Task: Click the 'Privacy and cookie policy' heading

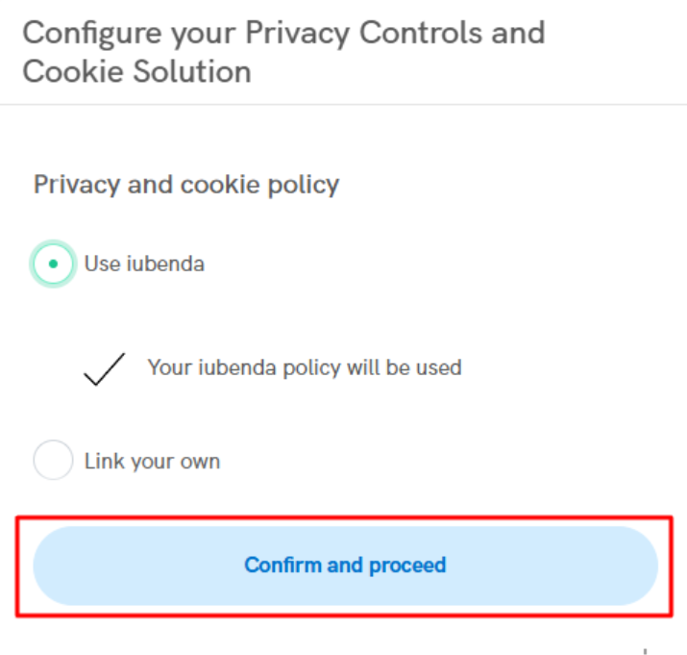Action: (186, 185)
